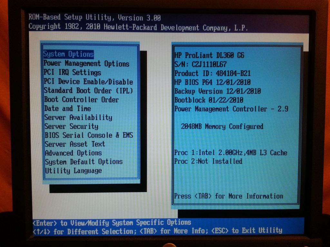Image resolution: width=330 pixels, height=247 pixels.
Task: Click <ESC> to Exit Utility hint
Action: pos(247,231)
